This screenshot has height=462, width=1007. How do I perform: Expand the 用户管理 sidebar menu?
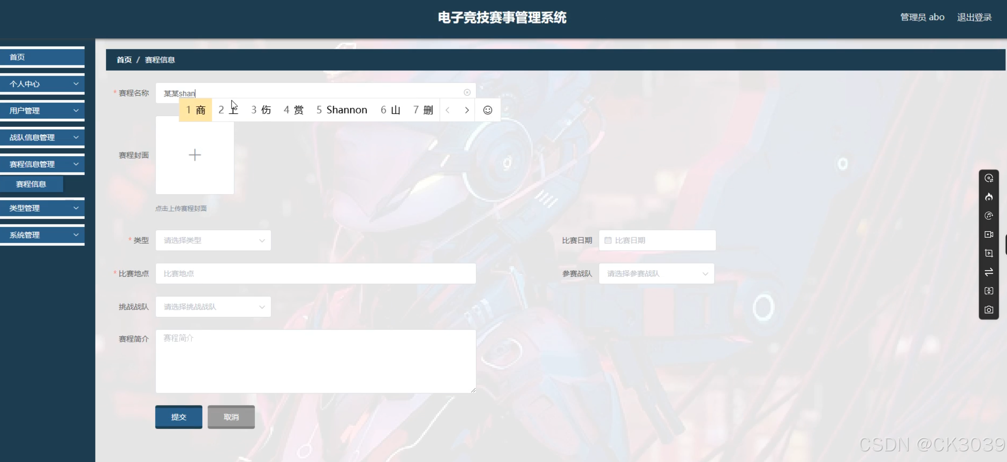(x=42, y=111)
